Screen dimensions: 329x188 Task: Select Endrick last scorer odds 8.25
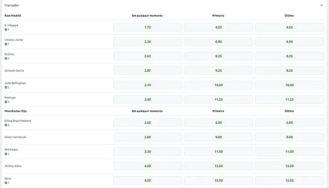pyautogui.click(x=290, y=56)
